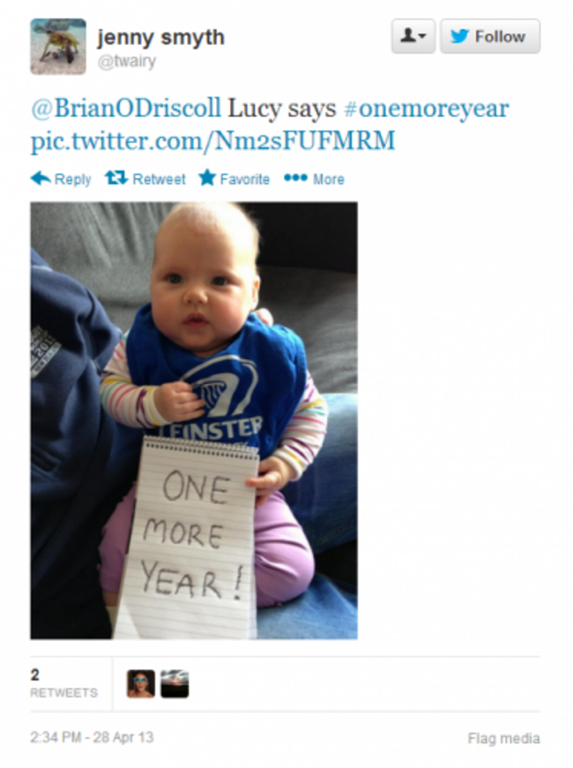This screenshot has width=573, height=768.
Task: Click the Reply arrow icon
Action: point(41,178)
